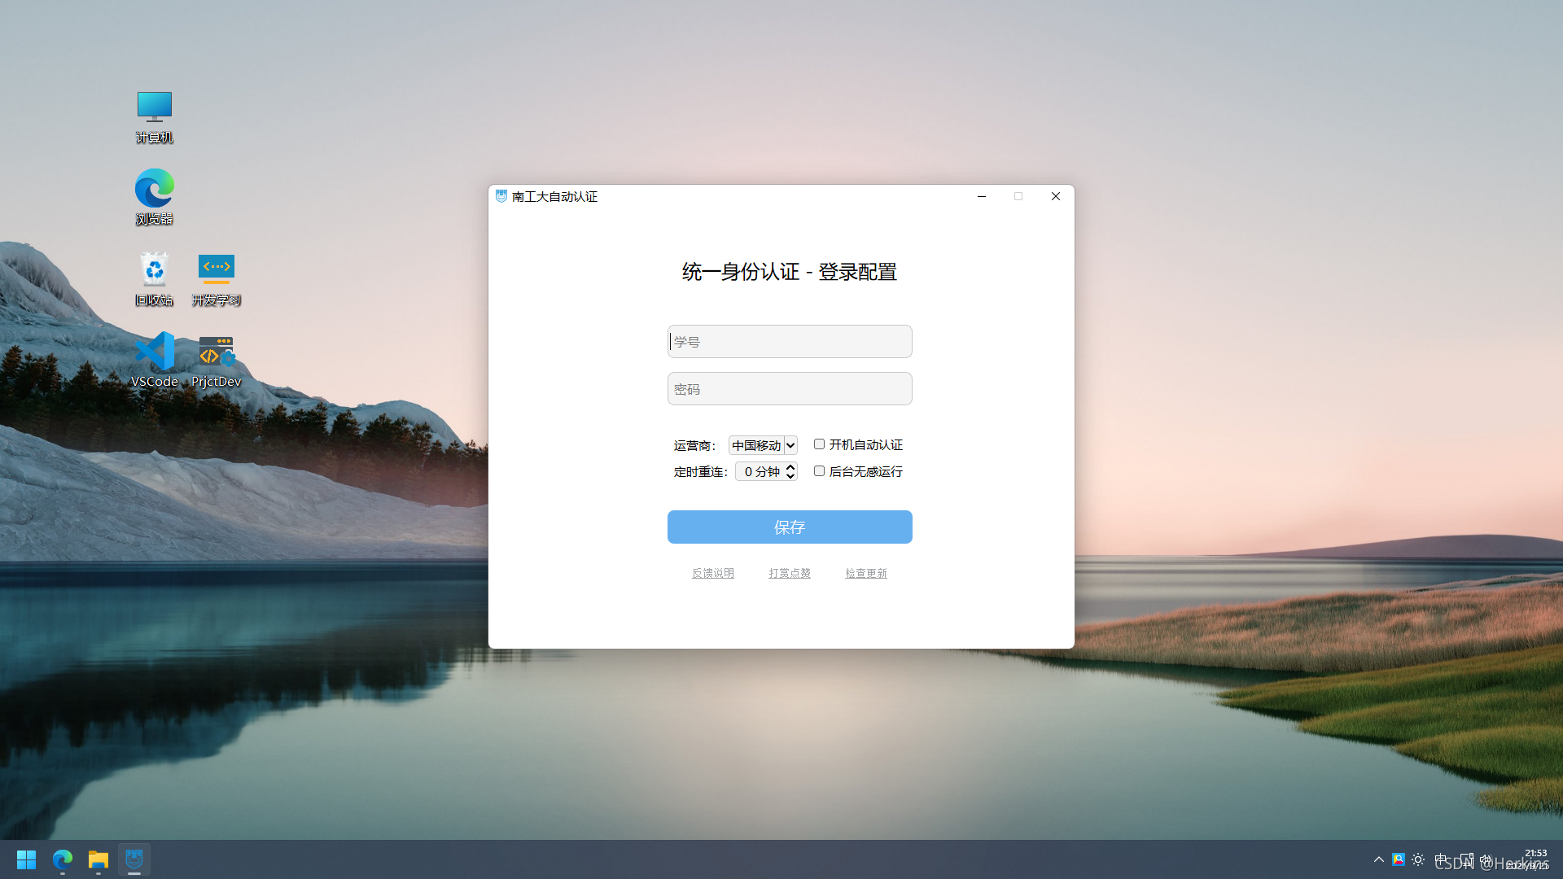Open the 计算机 desktop icon
Screen dimensions: 1563x879
(154, 116)
